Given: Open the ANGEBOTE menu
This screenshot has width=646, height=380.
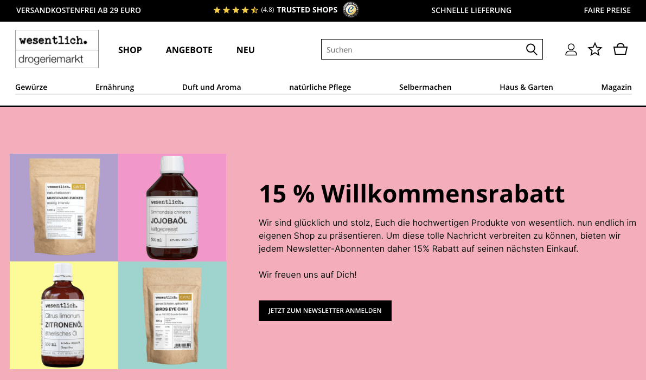Looking at the screenshot, I should [189, 50].
